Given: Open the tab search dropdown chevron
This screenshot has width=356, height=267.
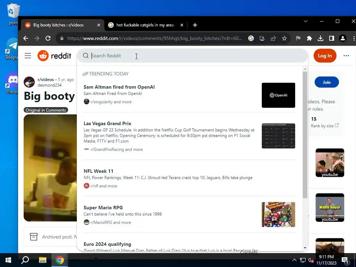Looking at the screenshot, I should (x=306, y=21).
